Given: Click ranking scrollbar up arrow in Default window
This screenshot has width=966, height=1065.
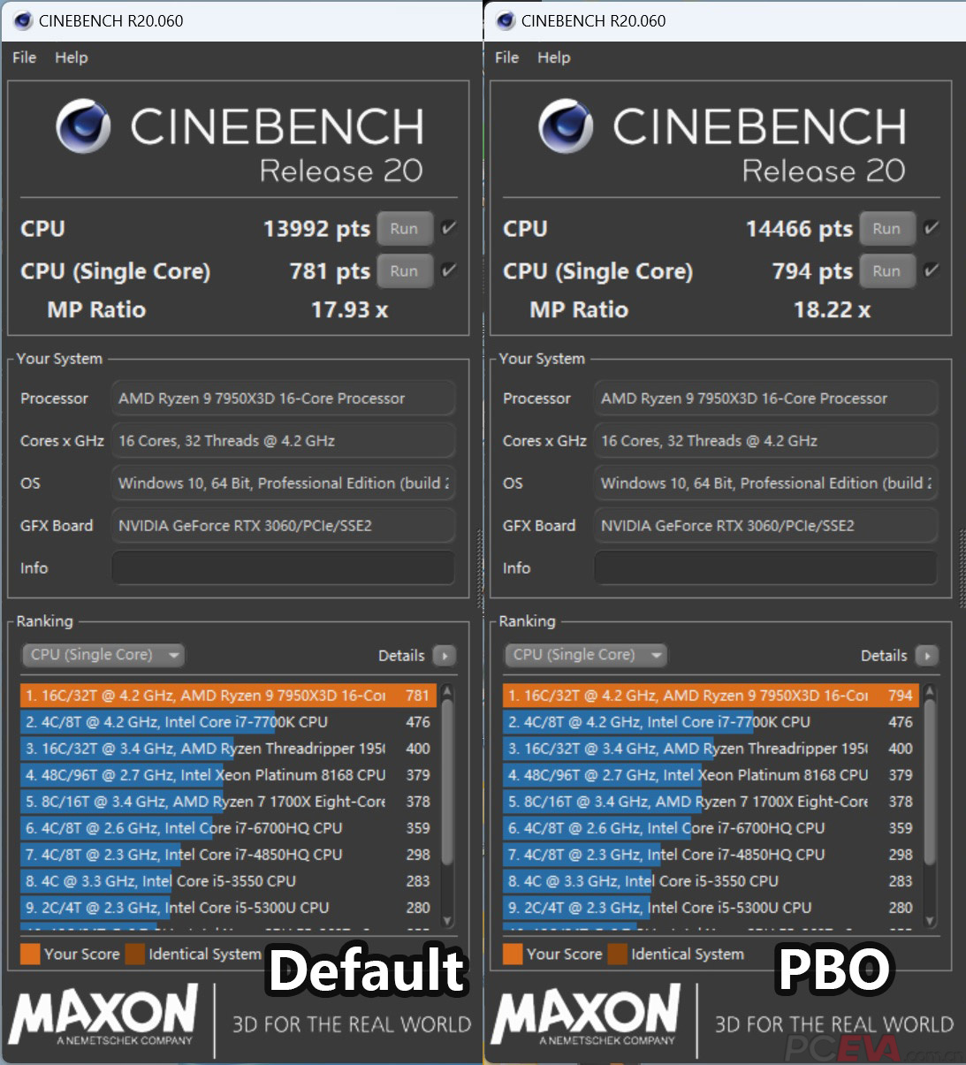Looking at the screenshot, I should 447,690.
